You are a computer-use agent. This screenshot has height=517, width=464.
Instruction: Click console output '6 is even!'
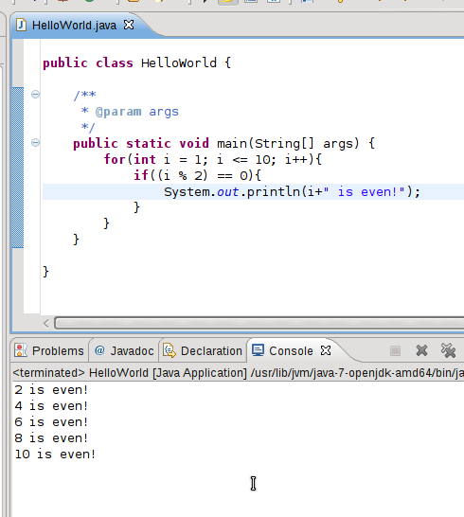click(51, 422)
